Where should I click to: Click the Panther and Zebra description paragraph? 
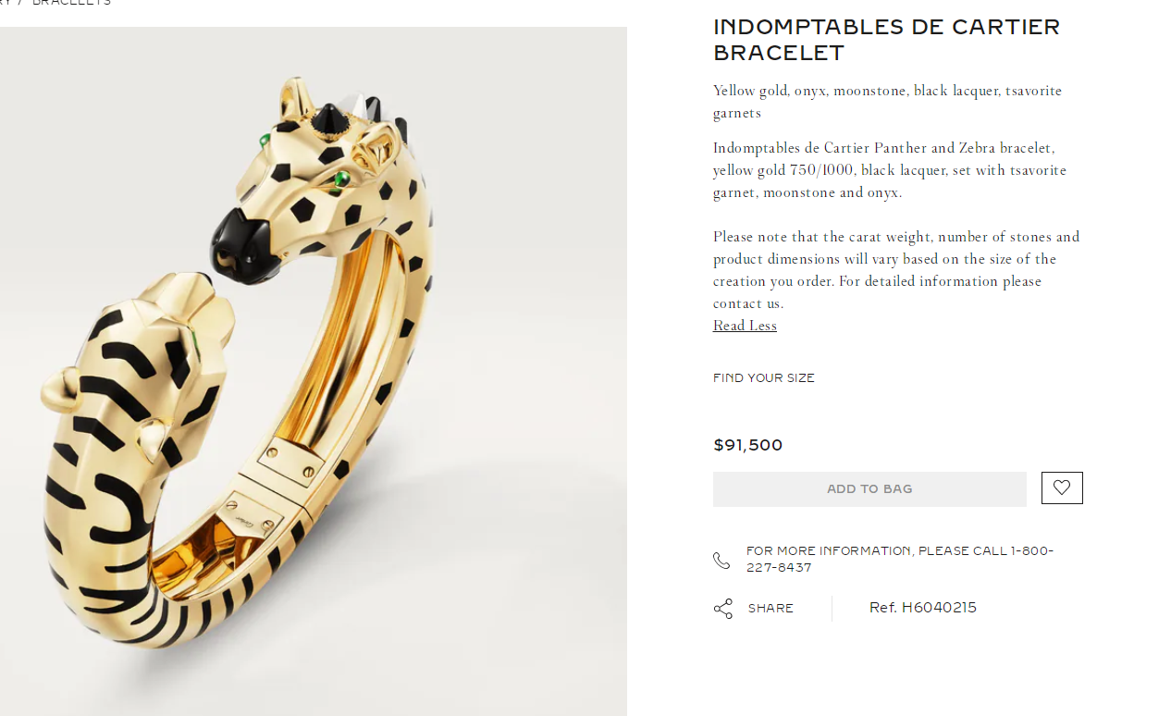(x=889, y=170)
